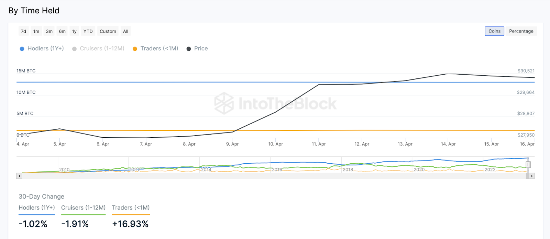The height and width of the screenshot is (239, 550).
Task: Hide the Traders (<1M) series
Action: (159, 49)
